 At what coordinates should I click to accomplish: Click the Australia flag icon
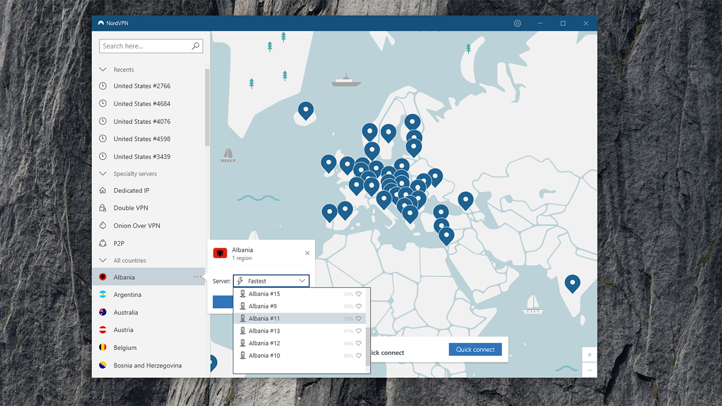103,312
